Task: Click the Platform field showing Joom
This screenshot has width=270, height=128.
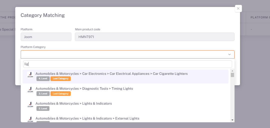Action: [x=46, y=37]
